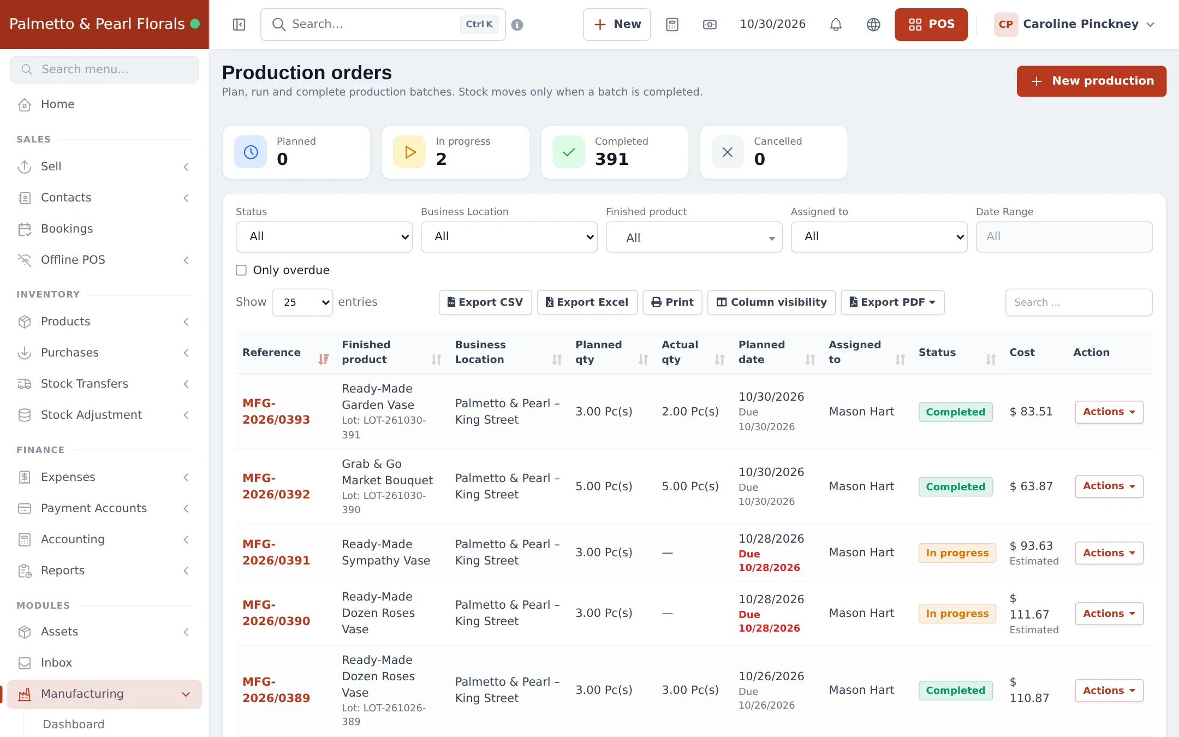Sort by Planned date column
The image size is (1179, 737).
[x=810, y=359]
